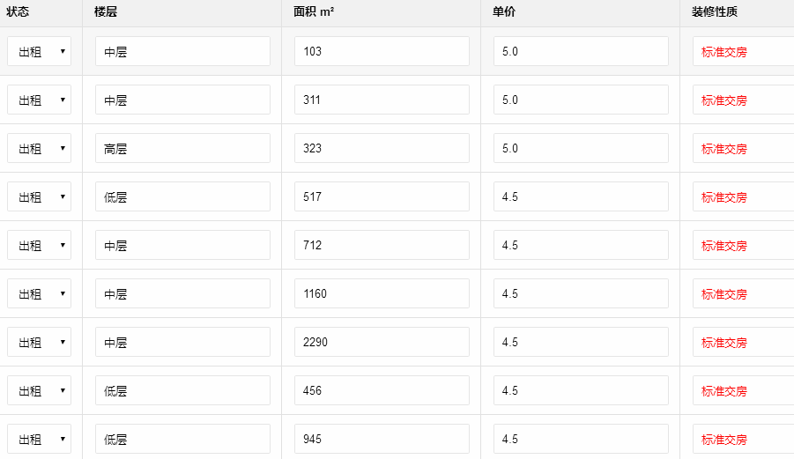
Task: Expand the status dropdown in the 945 area row
Action: pos(39,439)
